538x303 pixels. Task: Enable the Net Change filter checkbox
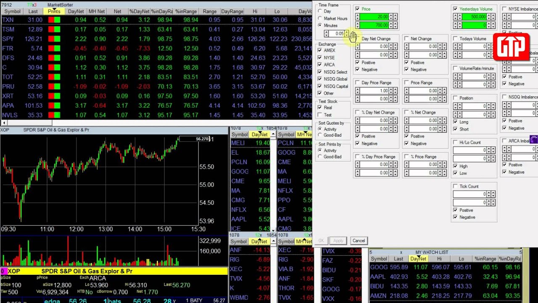(406, 39)
